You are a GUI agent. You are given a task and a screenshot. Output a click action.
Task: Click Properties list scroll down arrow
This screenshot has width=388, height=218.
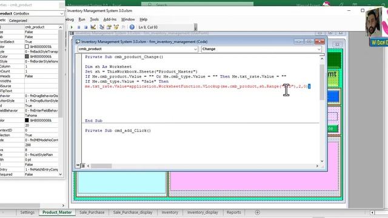coord(61,174)
